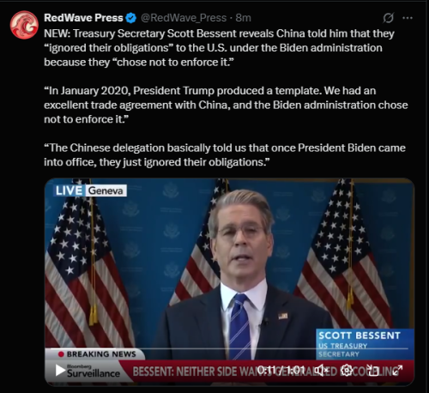Image resolution: width=429 pixels, height=393 pixels.
Task: Click the Grok explain icon
Action: pos(388,18)
